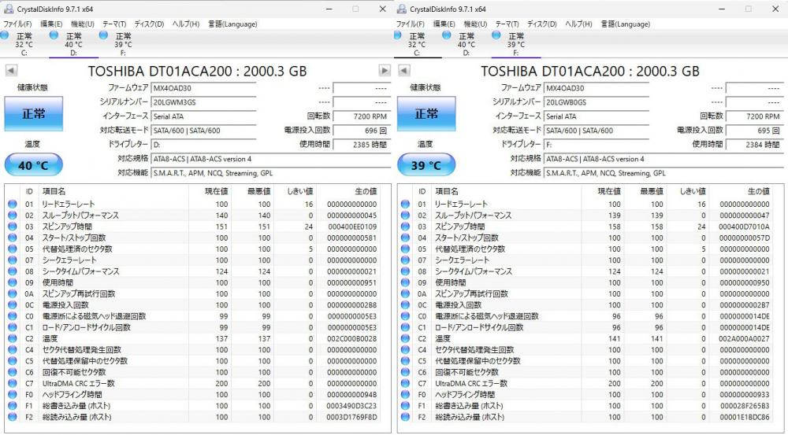Click CrystalDiskInfo app icon in right title bar
788x435 pixels.
point(401,9)
